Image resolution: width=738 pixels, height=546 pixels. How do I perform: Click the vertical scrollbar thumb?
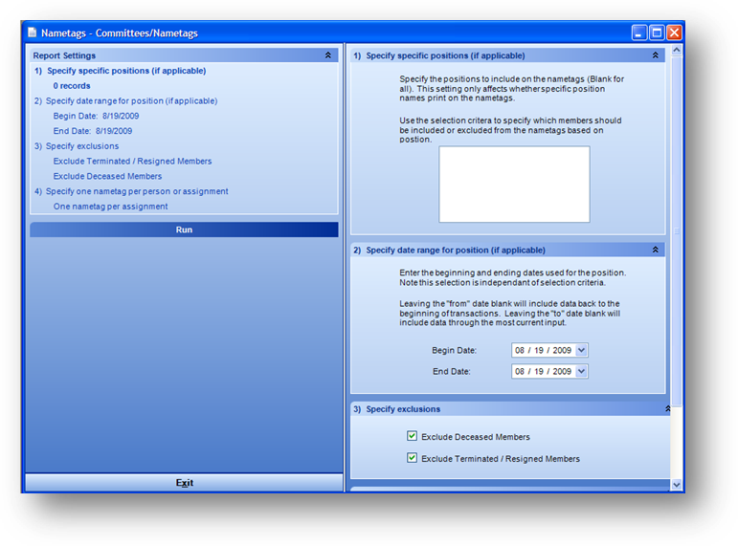click(677, 230)
